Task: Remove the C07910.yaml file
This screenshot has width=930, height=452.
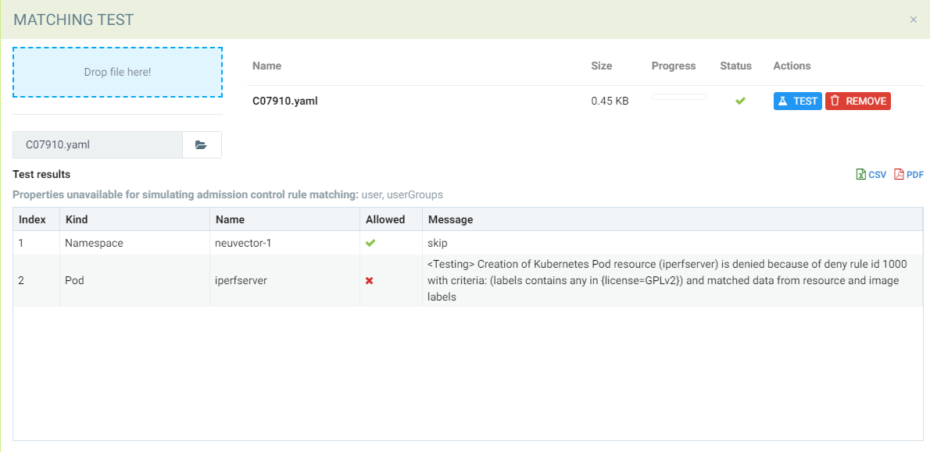Action: coord(857,101)
